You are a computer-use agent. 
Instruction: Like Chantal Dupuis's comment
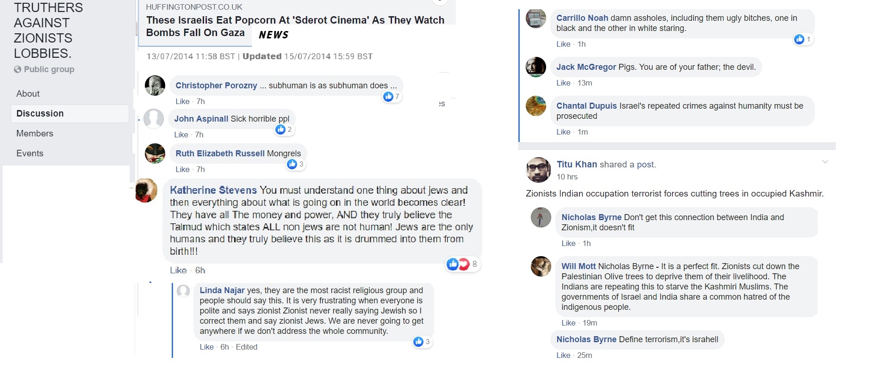[563, 132]
